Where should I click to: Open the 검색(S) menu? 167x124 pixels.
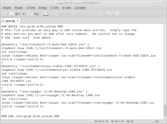pyautogui.click(x=43, y=8)
